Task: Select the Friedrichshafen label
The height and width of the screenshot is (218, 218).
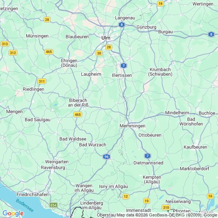Action: coord(32,194)
